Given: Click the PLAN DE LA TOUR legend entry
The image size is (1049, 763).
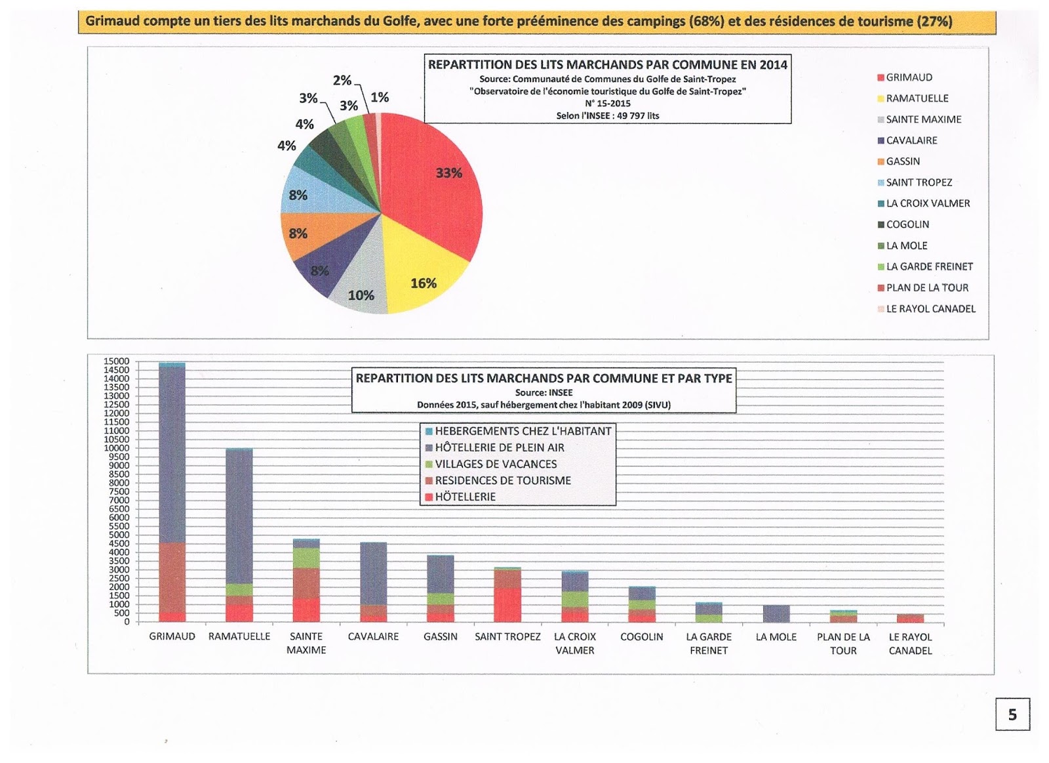Looking at the screenshot, I should [923, 287].
